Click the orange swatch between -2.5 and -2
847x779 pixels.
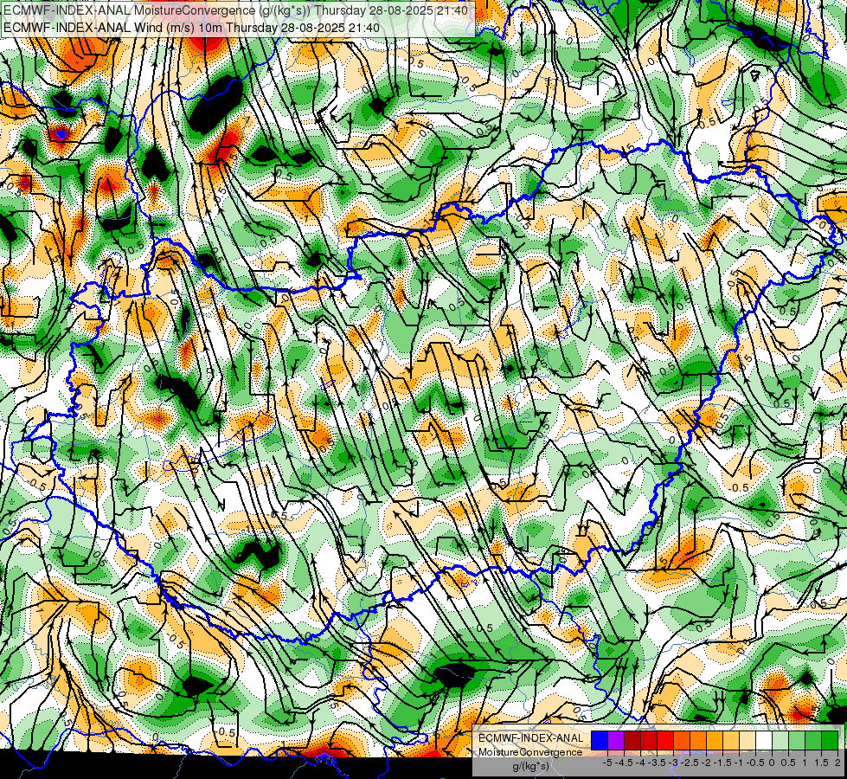point(698,740)
